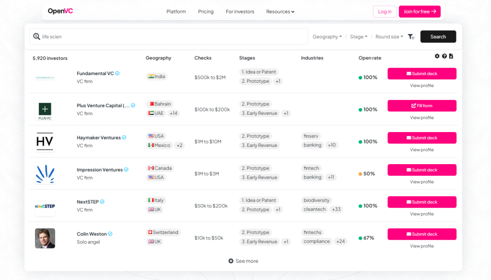
Task: Click the Haymaker Ventures HV logo
Action: [x=45, y=142]
